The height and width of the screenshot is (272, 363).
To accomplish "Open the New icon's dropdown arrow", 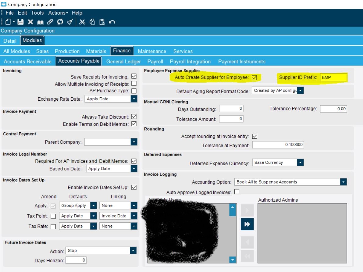I will 14,22.
